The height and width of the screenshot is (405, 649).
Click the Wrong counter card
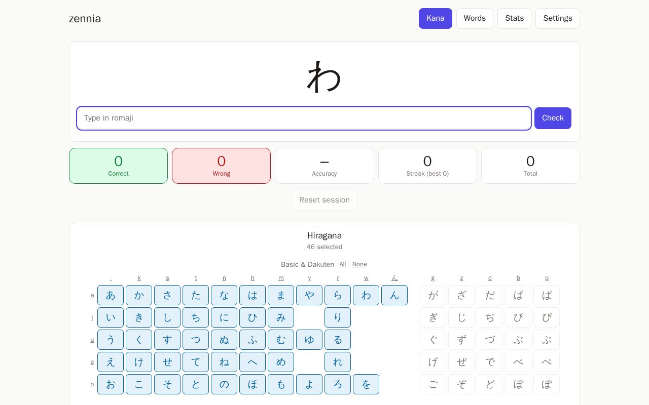pos(221,166)
